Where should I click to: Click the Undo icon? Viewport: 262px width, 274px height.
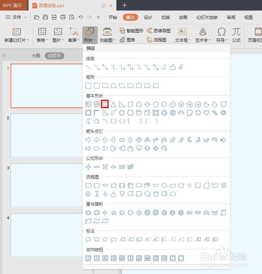point(81,17)
